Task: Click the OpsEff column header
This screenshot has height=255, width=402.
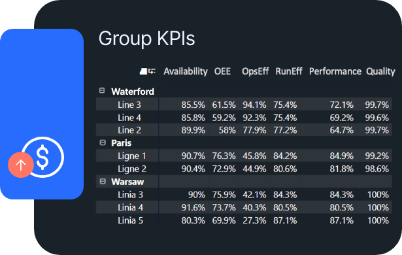Action: tap(255, 71)
